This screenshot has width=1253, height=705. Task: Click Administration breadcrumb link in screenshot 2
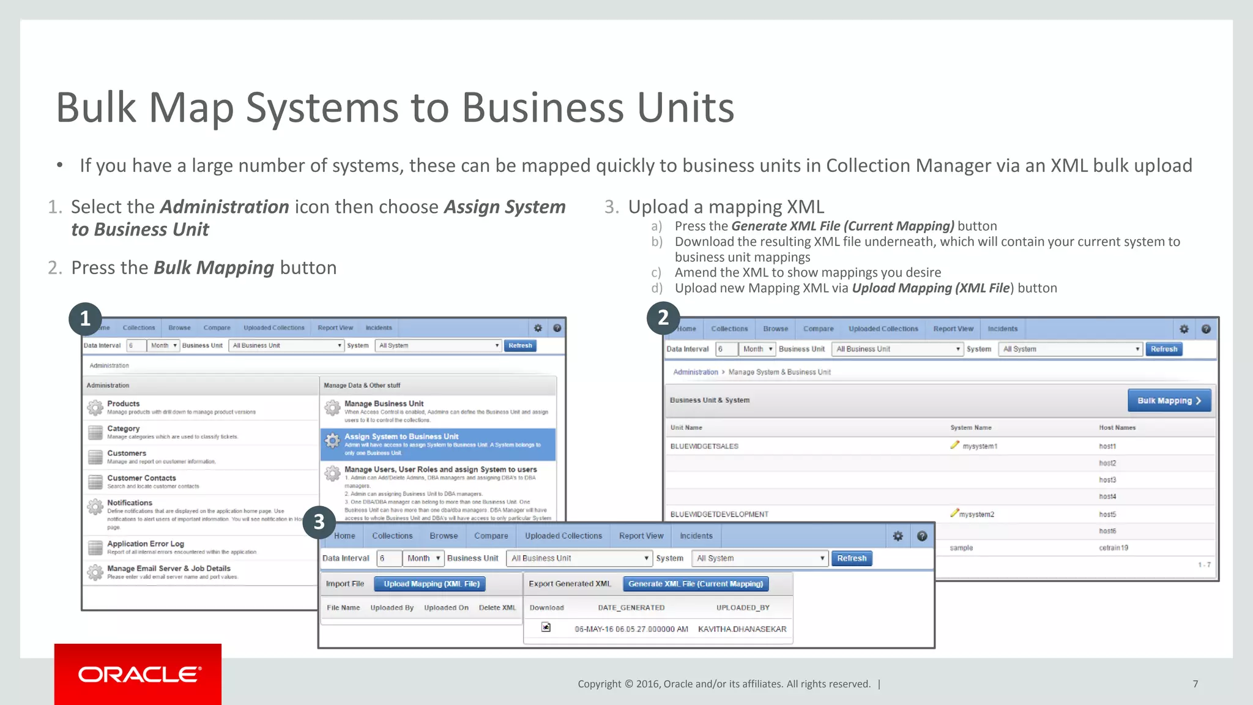point(696,372)
